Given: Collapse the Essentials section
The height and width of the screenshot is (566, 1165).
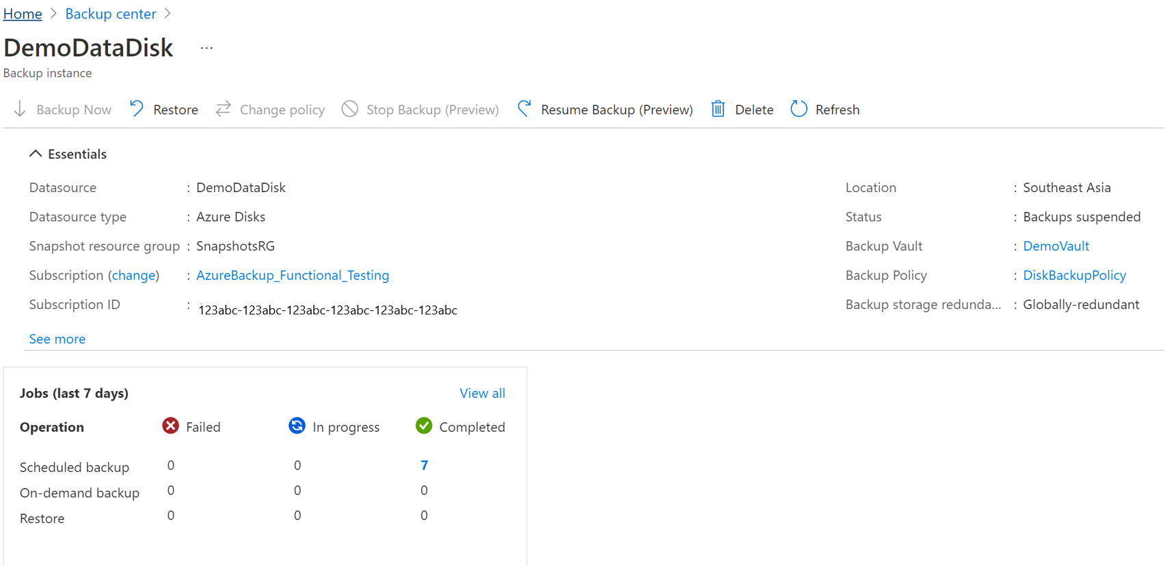Looking at the screenshot, I should point(36,154).
